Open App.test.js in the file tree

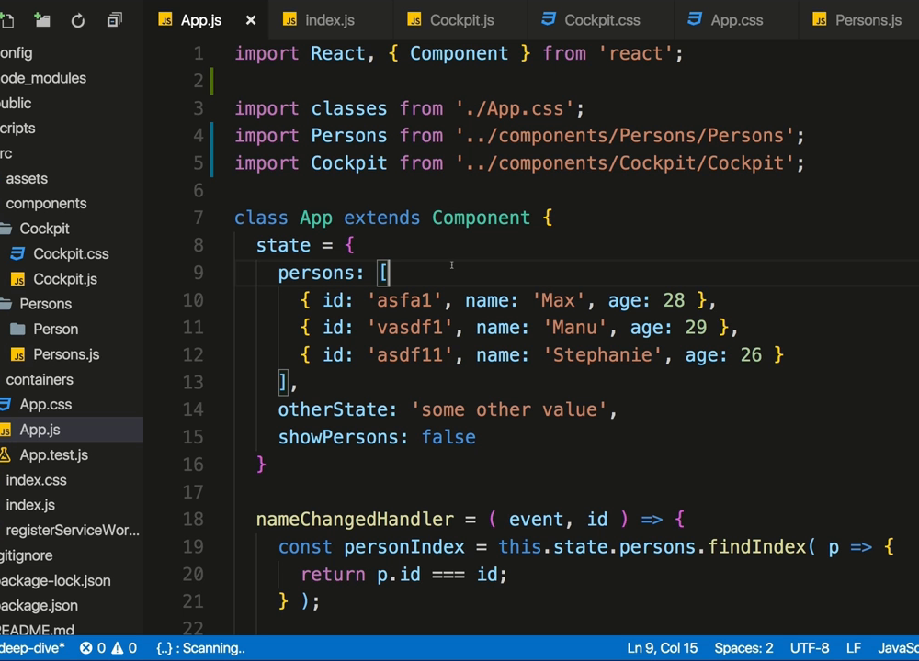tap(54, 455)
